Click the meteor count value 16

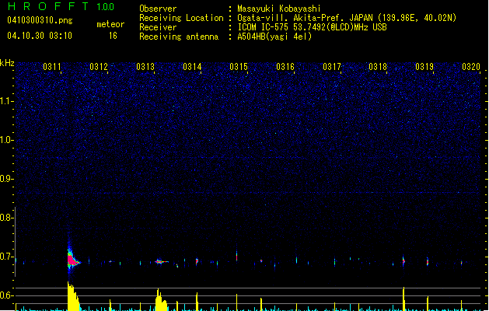click(x=113, y=36)
